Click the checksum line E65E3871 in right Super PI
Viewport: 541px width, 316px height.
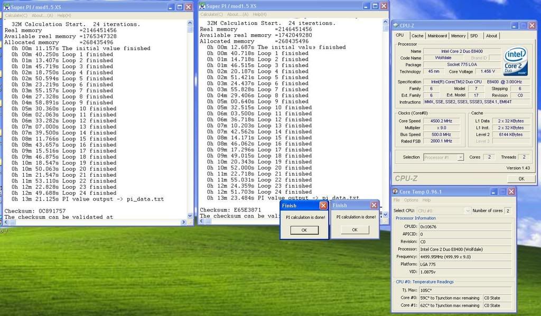(230, 210)
